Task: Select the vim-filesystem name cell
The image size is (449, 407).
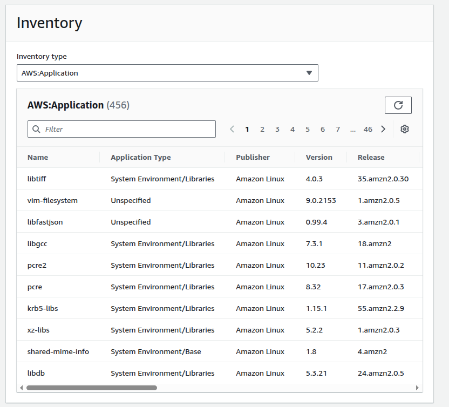Action: click(52, 200)
